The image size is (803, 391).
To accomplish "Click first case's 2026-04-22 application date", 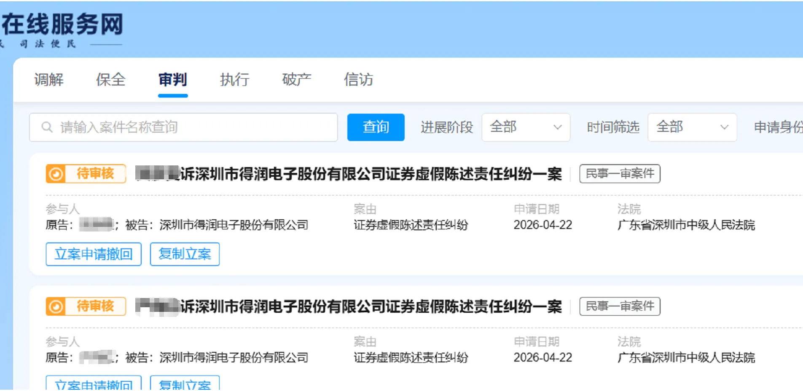I will pos(542,225).
